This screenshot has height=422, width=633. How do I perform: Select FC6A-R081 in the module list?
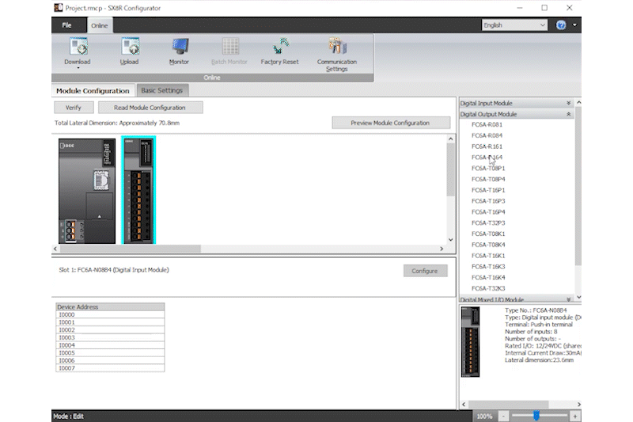click(x=487, y=124)
